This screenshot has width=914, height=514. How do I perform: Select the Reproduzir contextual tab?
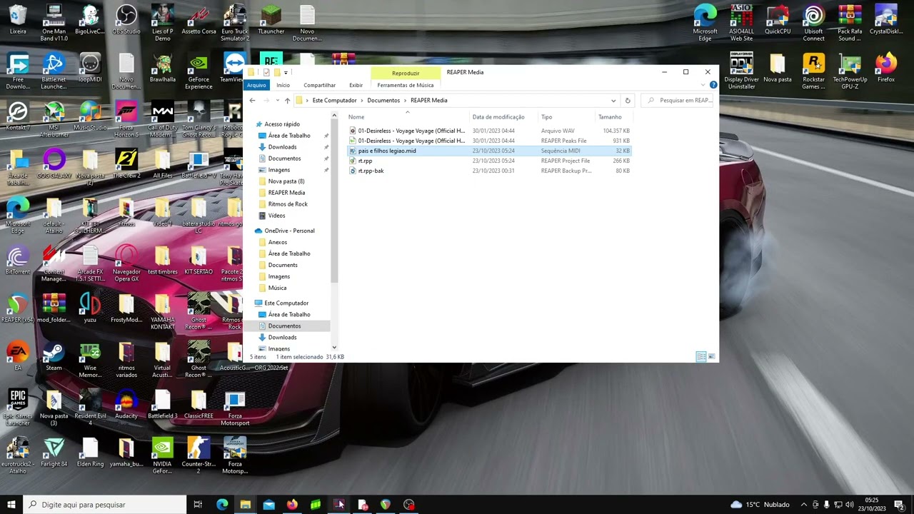406,73
